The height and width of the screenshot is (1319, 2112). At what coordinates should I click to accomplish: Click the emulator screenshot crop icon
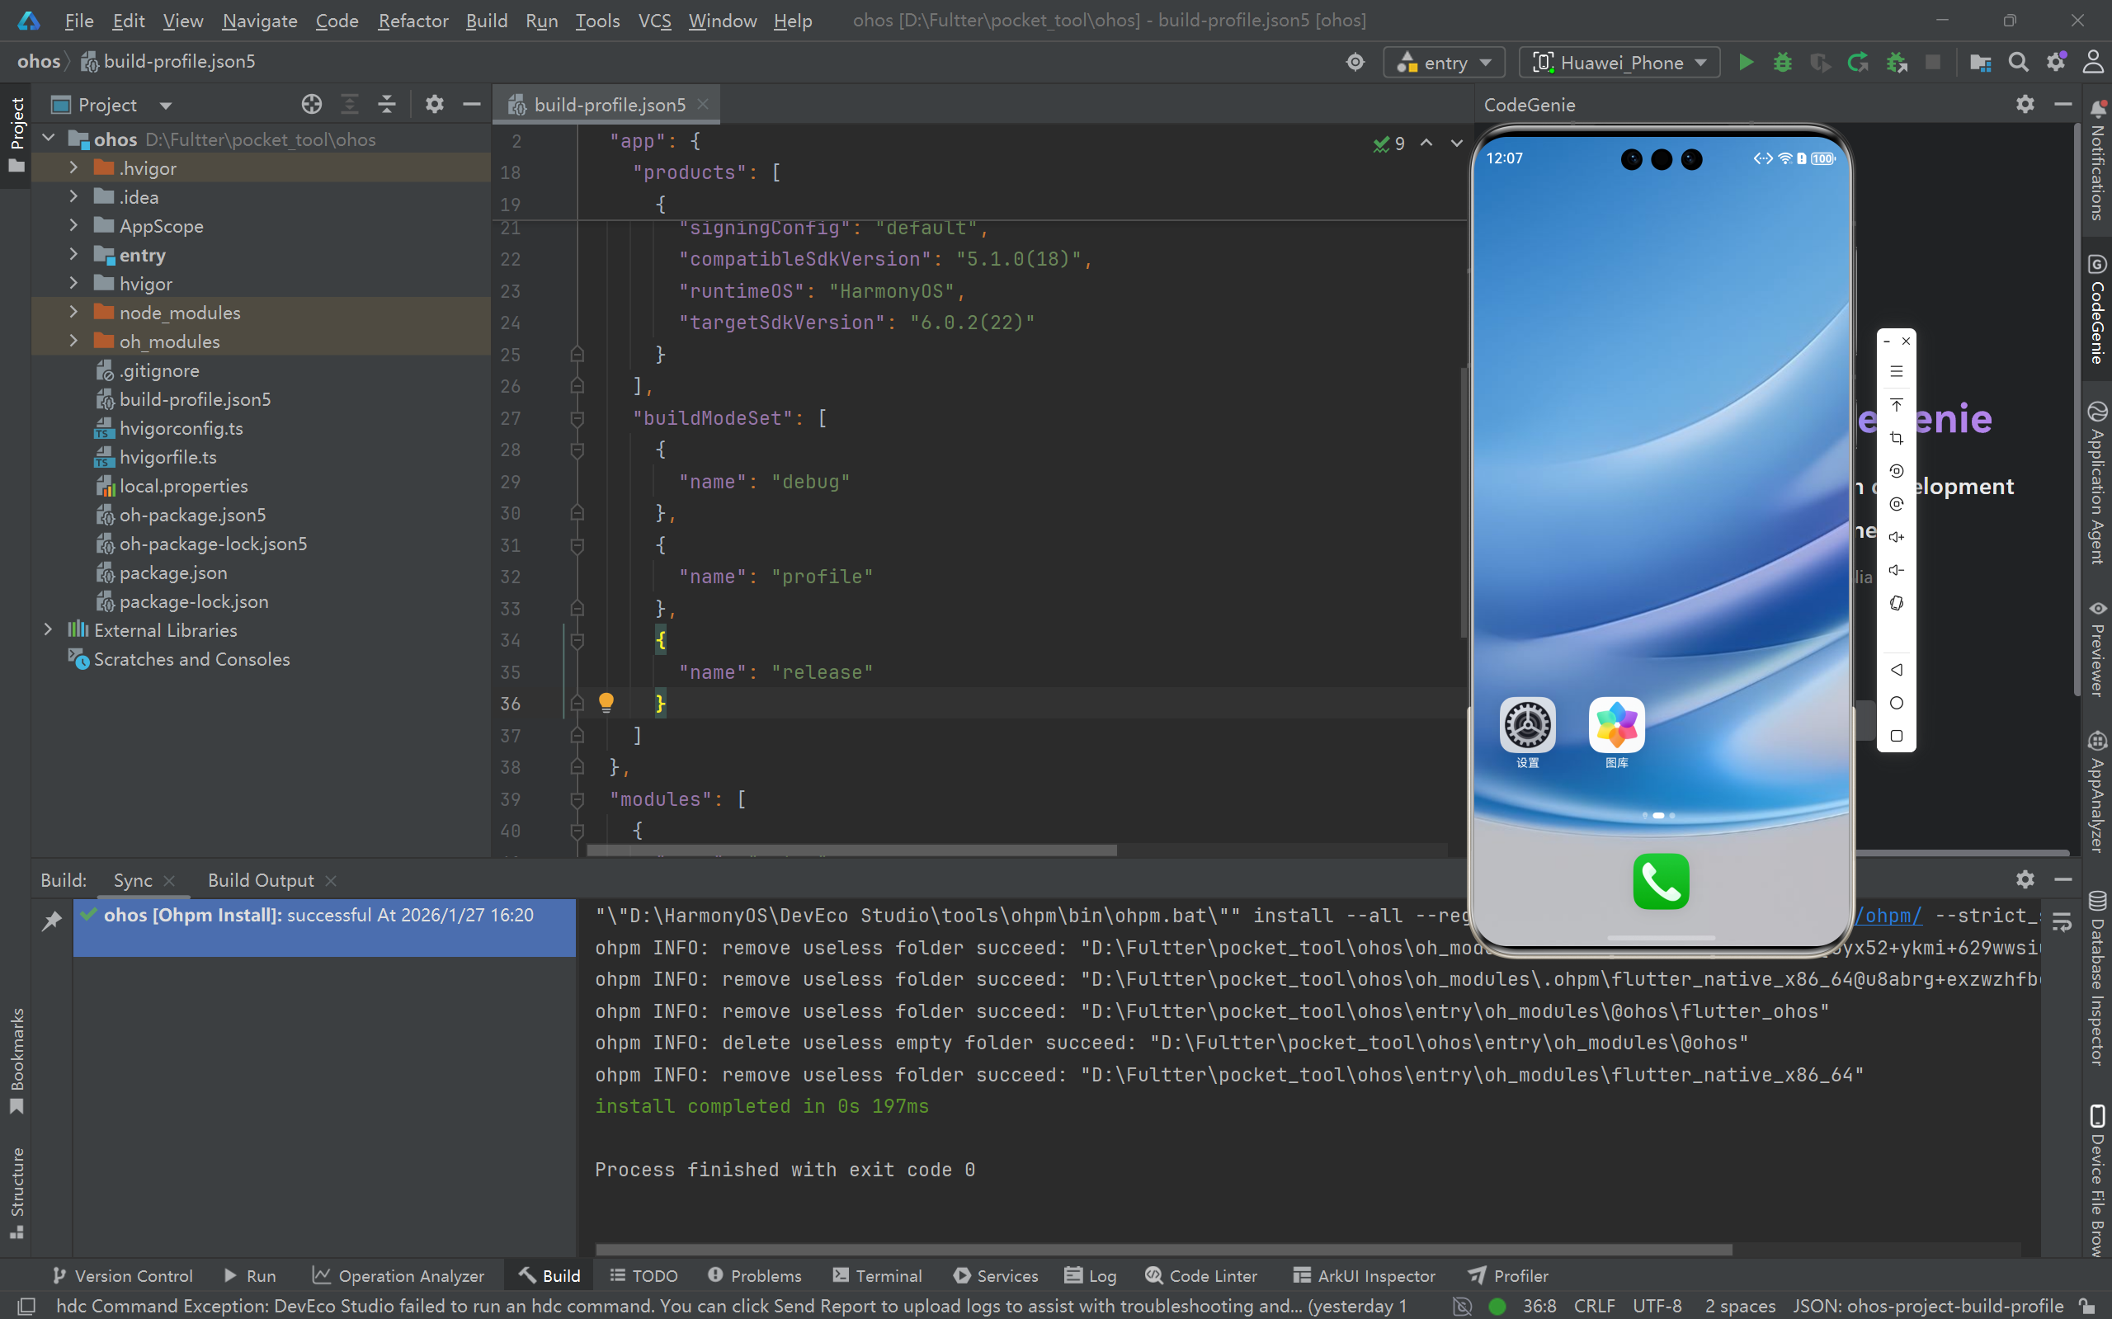tap(1896, 438)
